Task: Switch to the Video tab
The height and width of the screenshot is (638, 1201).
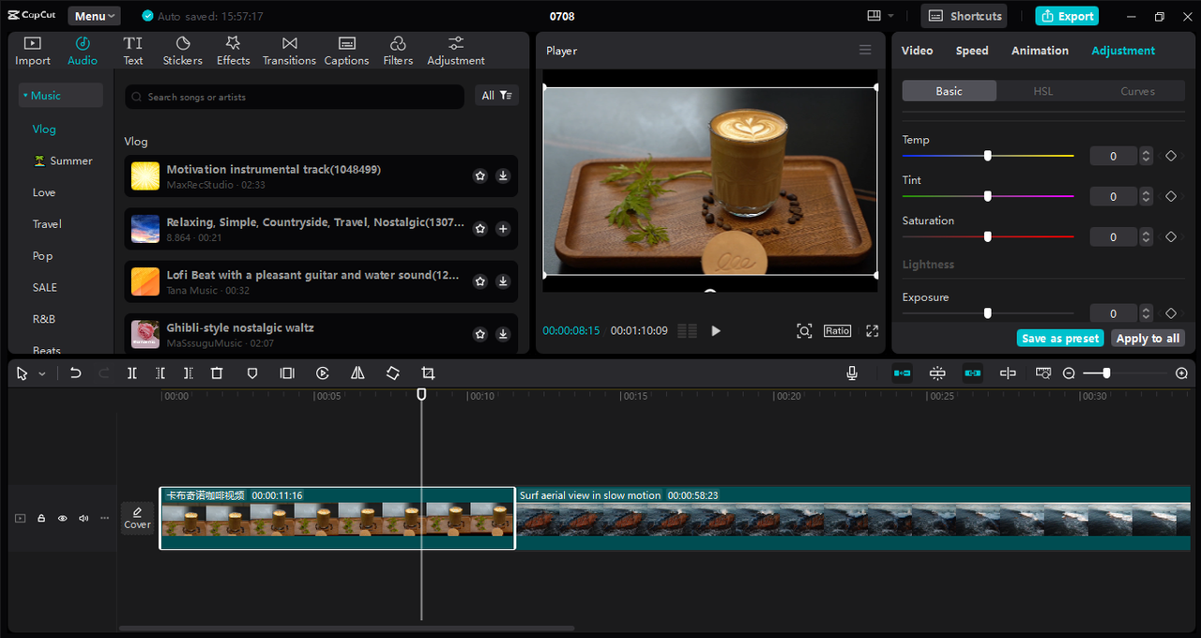Action: [917, 51]
